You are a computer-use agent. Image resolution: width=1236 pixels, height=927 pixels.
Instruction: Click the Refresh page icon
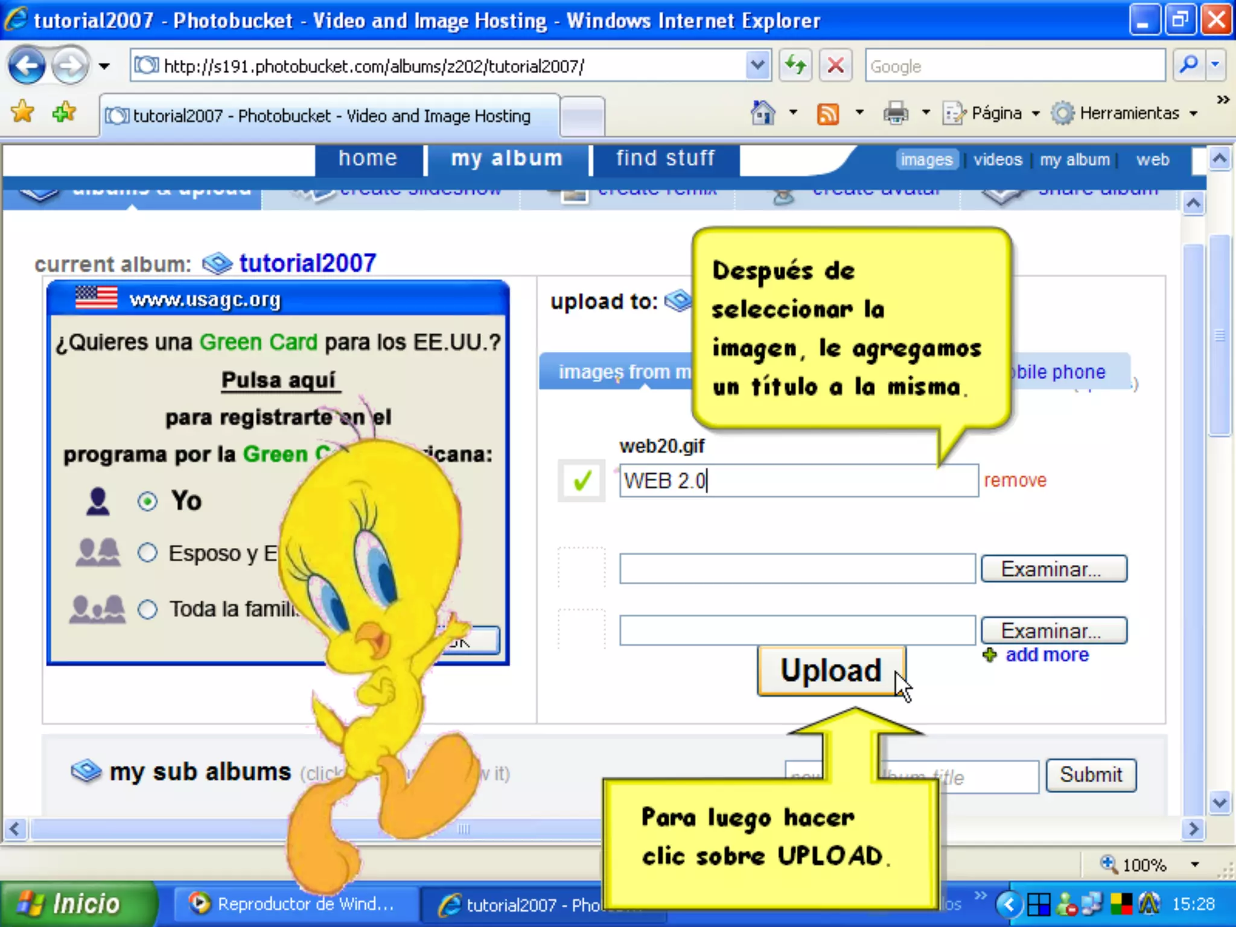(795, 65)
